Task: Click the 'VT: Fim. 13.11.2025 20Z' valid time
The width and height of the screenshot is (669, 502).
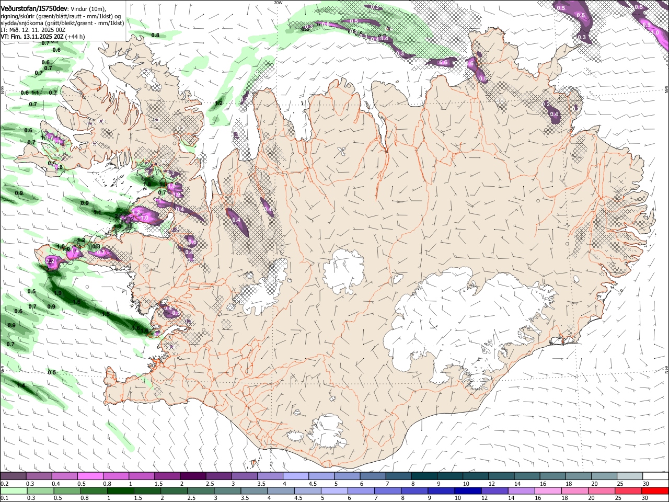Action: (32, 37)
